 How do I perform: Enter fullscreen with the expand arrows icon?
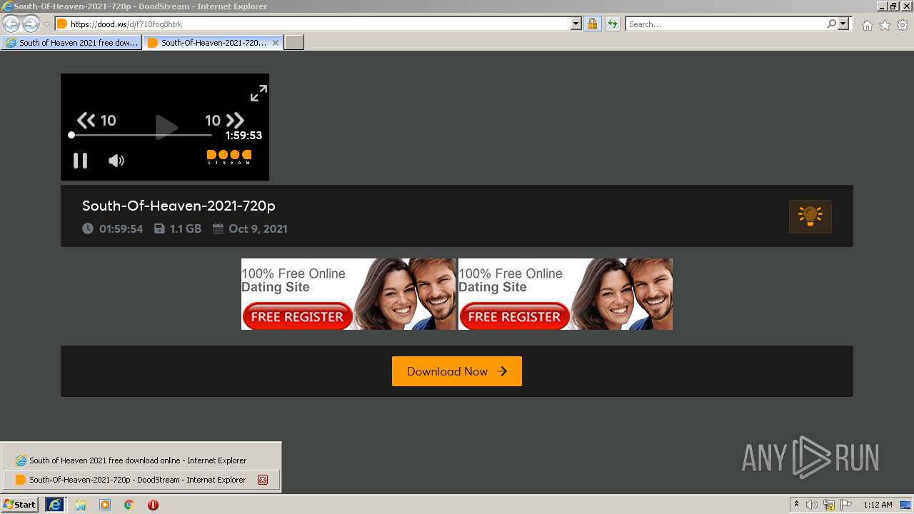tap(258, 94)
